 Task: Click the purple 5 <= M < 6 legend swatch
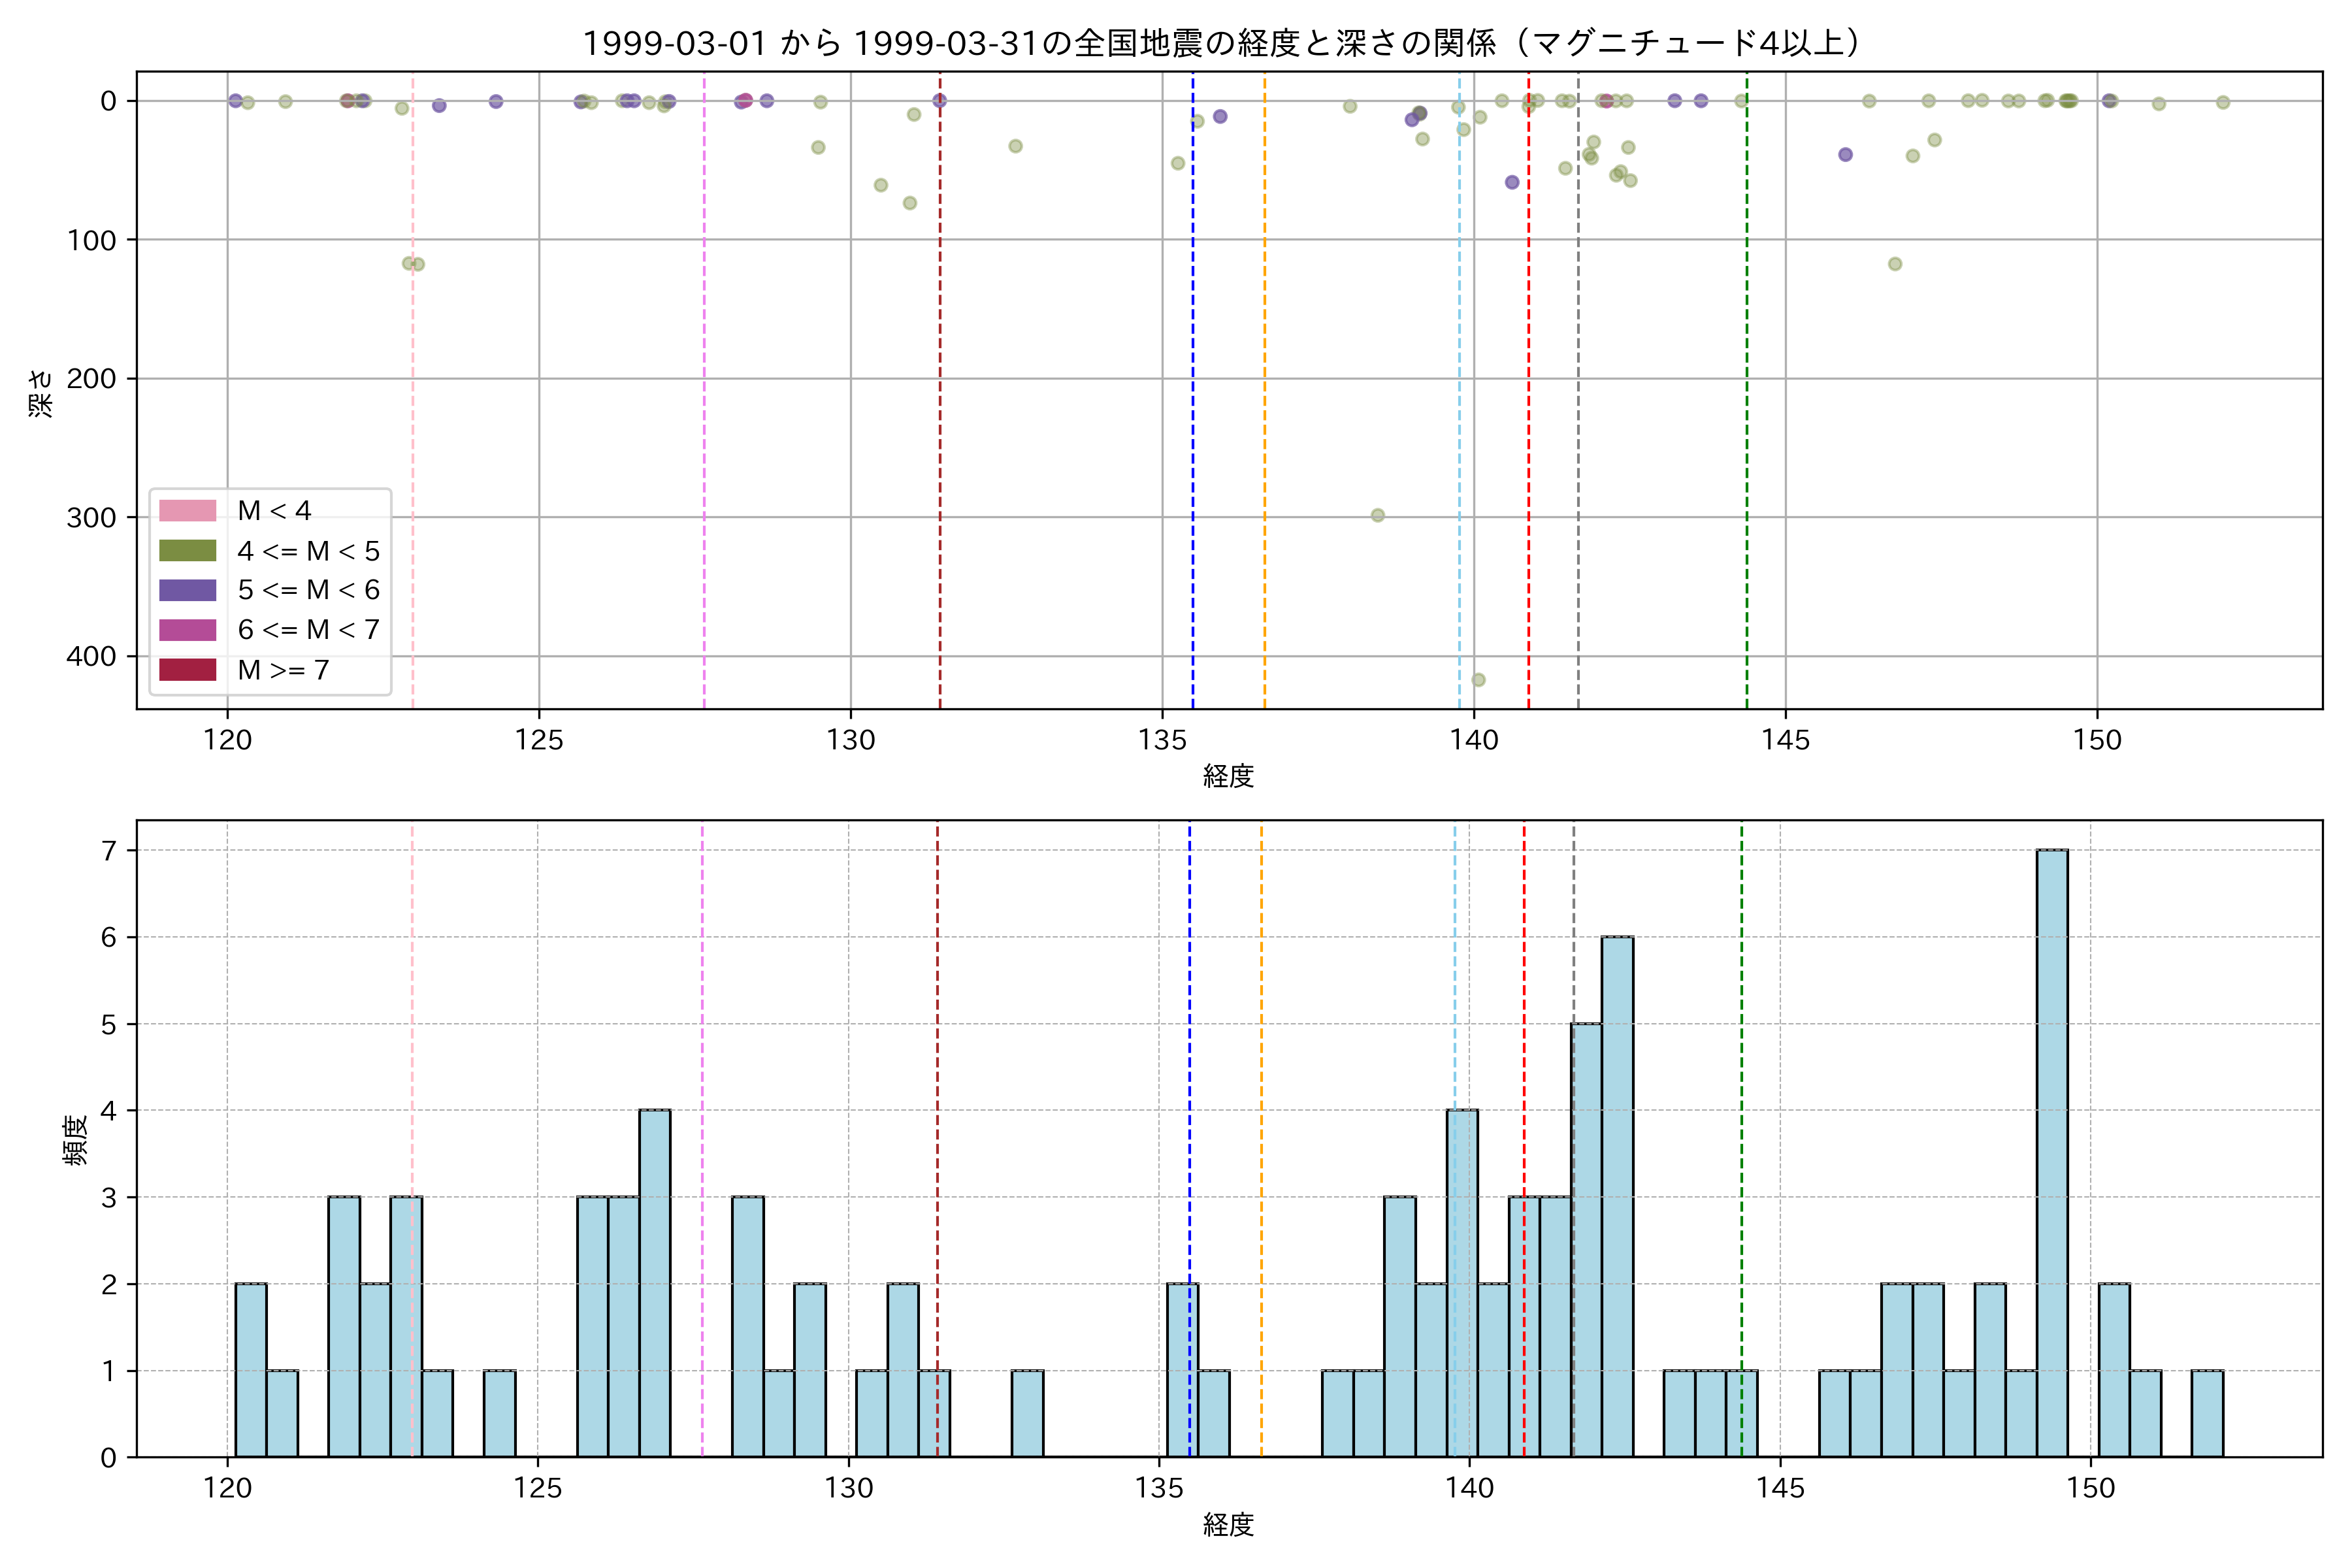pos(187,590)
